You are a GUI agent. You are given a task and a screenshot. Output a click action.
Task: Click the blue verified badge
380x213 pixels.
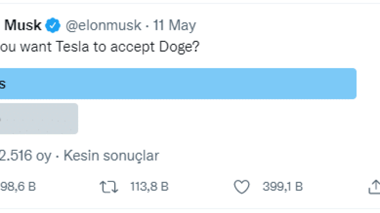(53, 25)
